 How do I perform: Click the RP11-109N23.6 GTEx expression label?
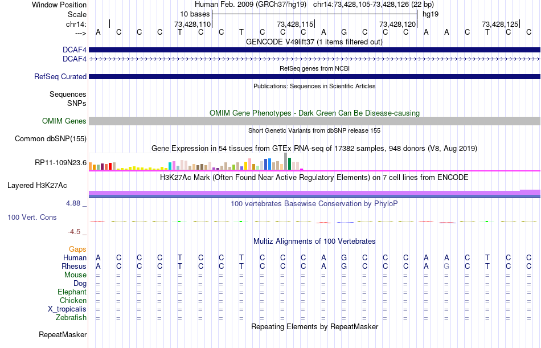pos(60,162)
